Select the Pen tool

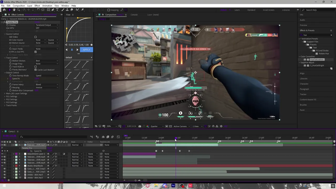(x=53, y=10)
